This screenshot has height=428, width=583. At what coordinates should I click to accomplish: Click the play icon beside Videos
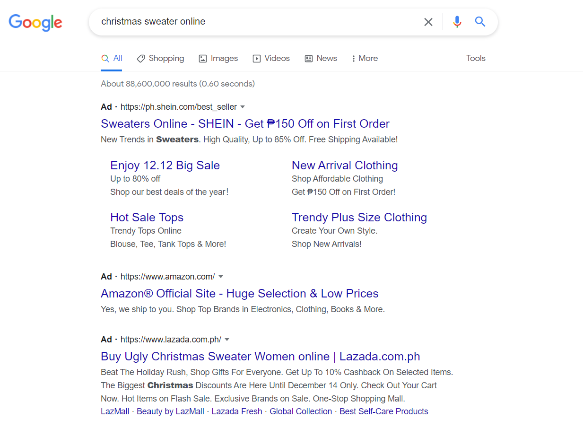[x=256, y=58]
